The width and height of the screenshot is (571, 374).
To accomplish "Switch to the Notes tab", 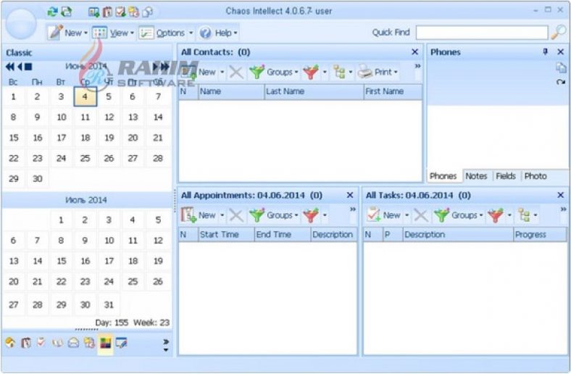I will 476,176.
